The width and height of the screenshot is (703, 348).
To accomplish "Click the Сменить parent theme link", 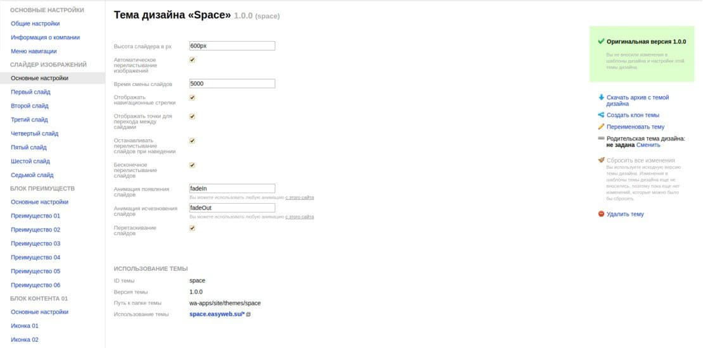I will tap(648, 145).
